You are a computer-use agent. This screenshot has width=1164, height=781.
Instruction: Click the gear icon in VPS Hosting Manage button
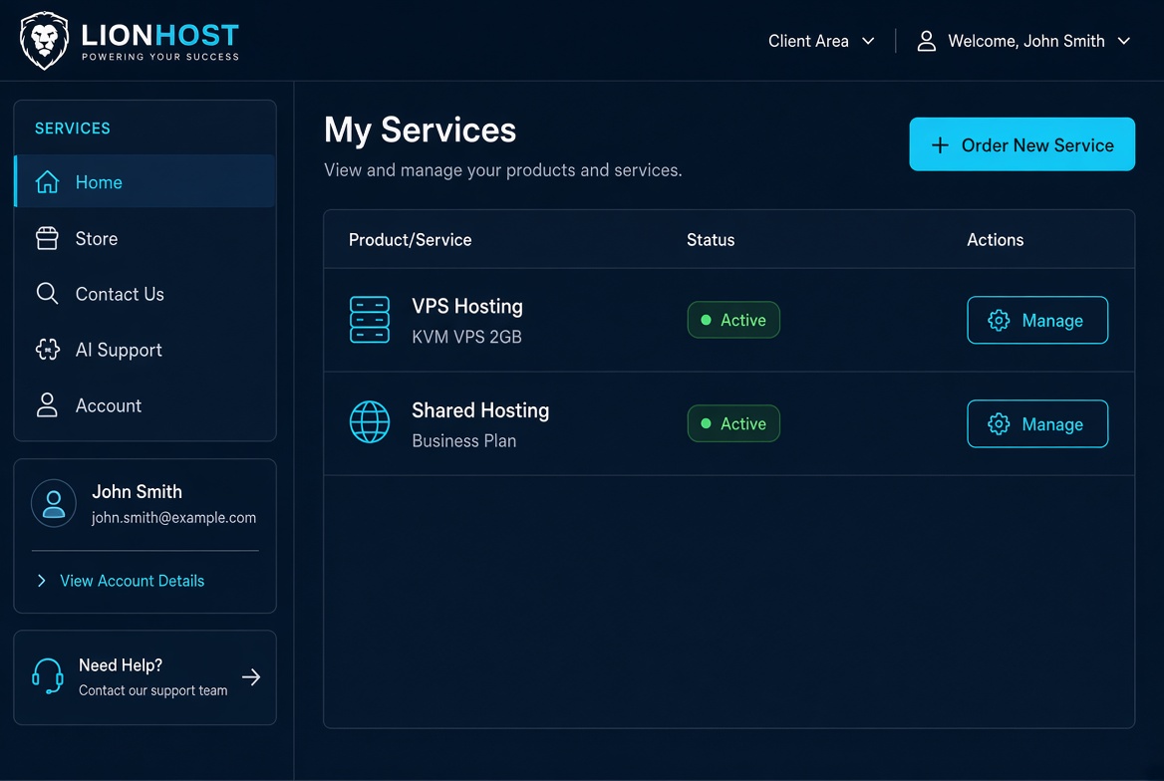(999, 320)
